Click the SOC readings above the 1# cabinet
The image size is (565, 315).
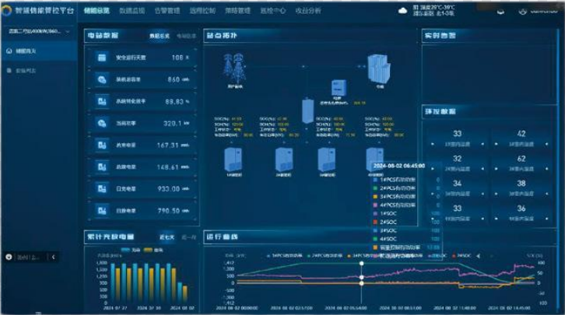pos(233,127)
